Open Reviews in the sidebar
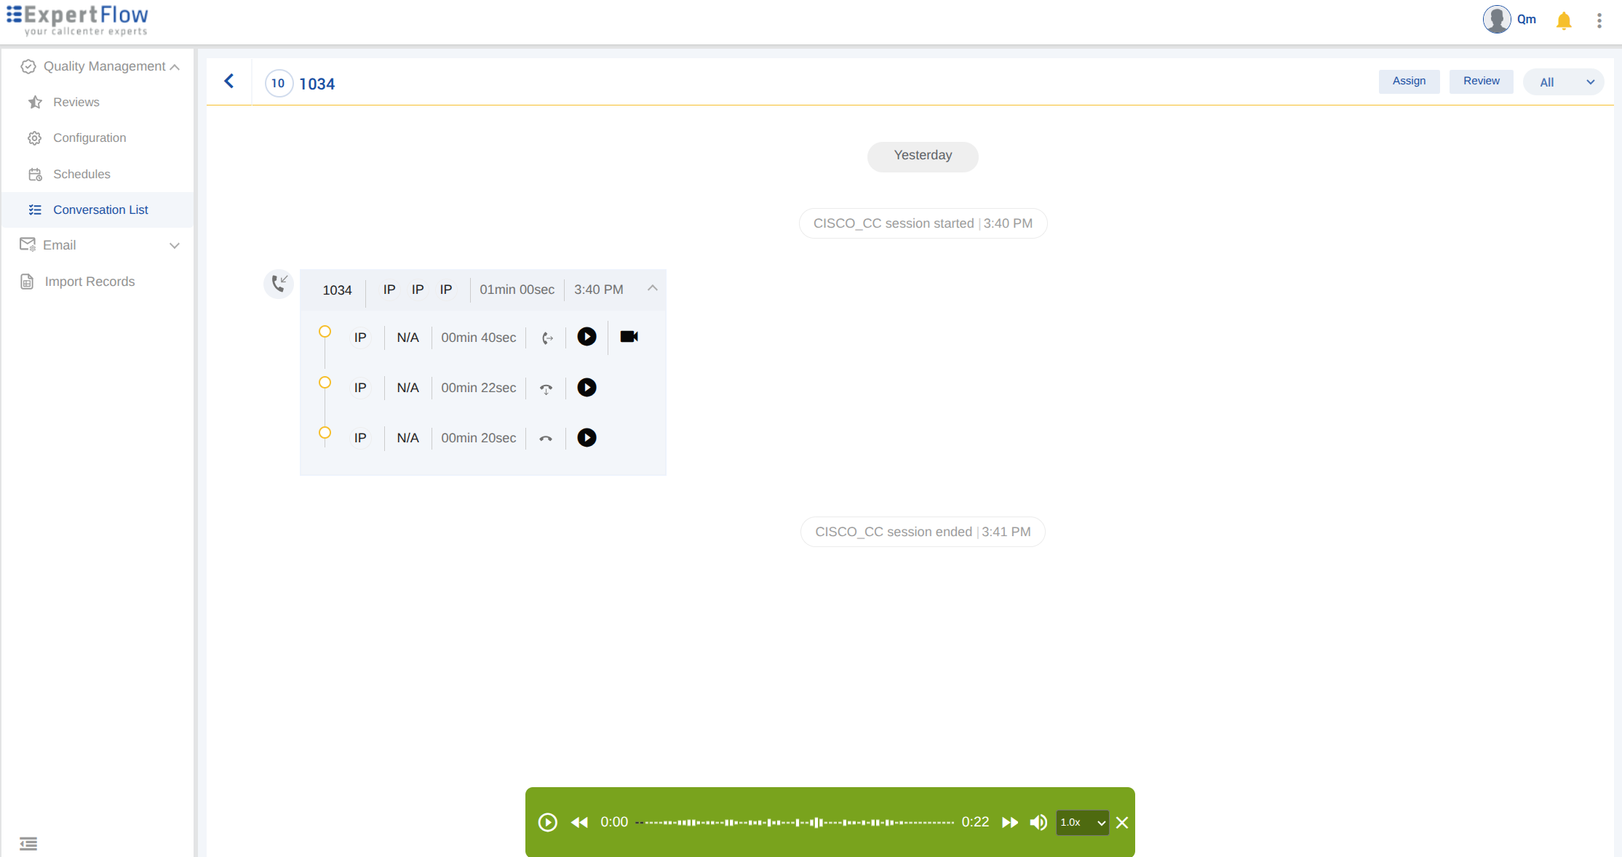 pos(76,102)
